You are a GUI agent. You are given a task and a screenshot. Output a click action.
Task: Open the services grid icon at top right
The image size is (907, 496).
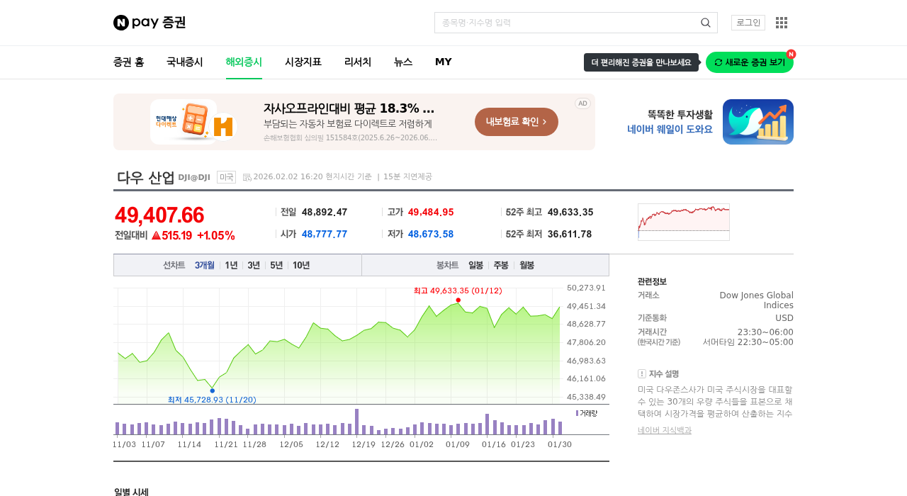click(780, 22)
